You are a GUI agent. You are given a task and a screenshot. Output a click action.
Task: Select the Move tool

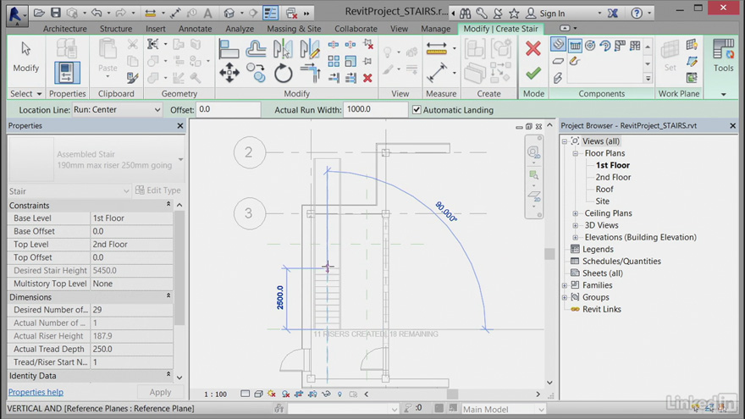(x=229, y=73)
